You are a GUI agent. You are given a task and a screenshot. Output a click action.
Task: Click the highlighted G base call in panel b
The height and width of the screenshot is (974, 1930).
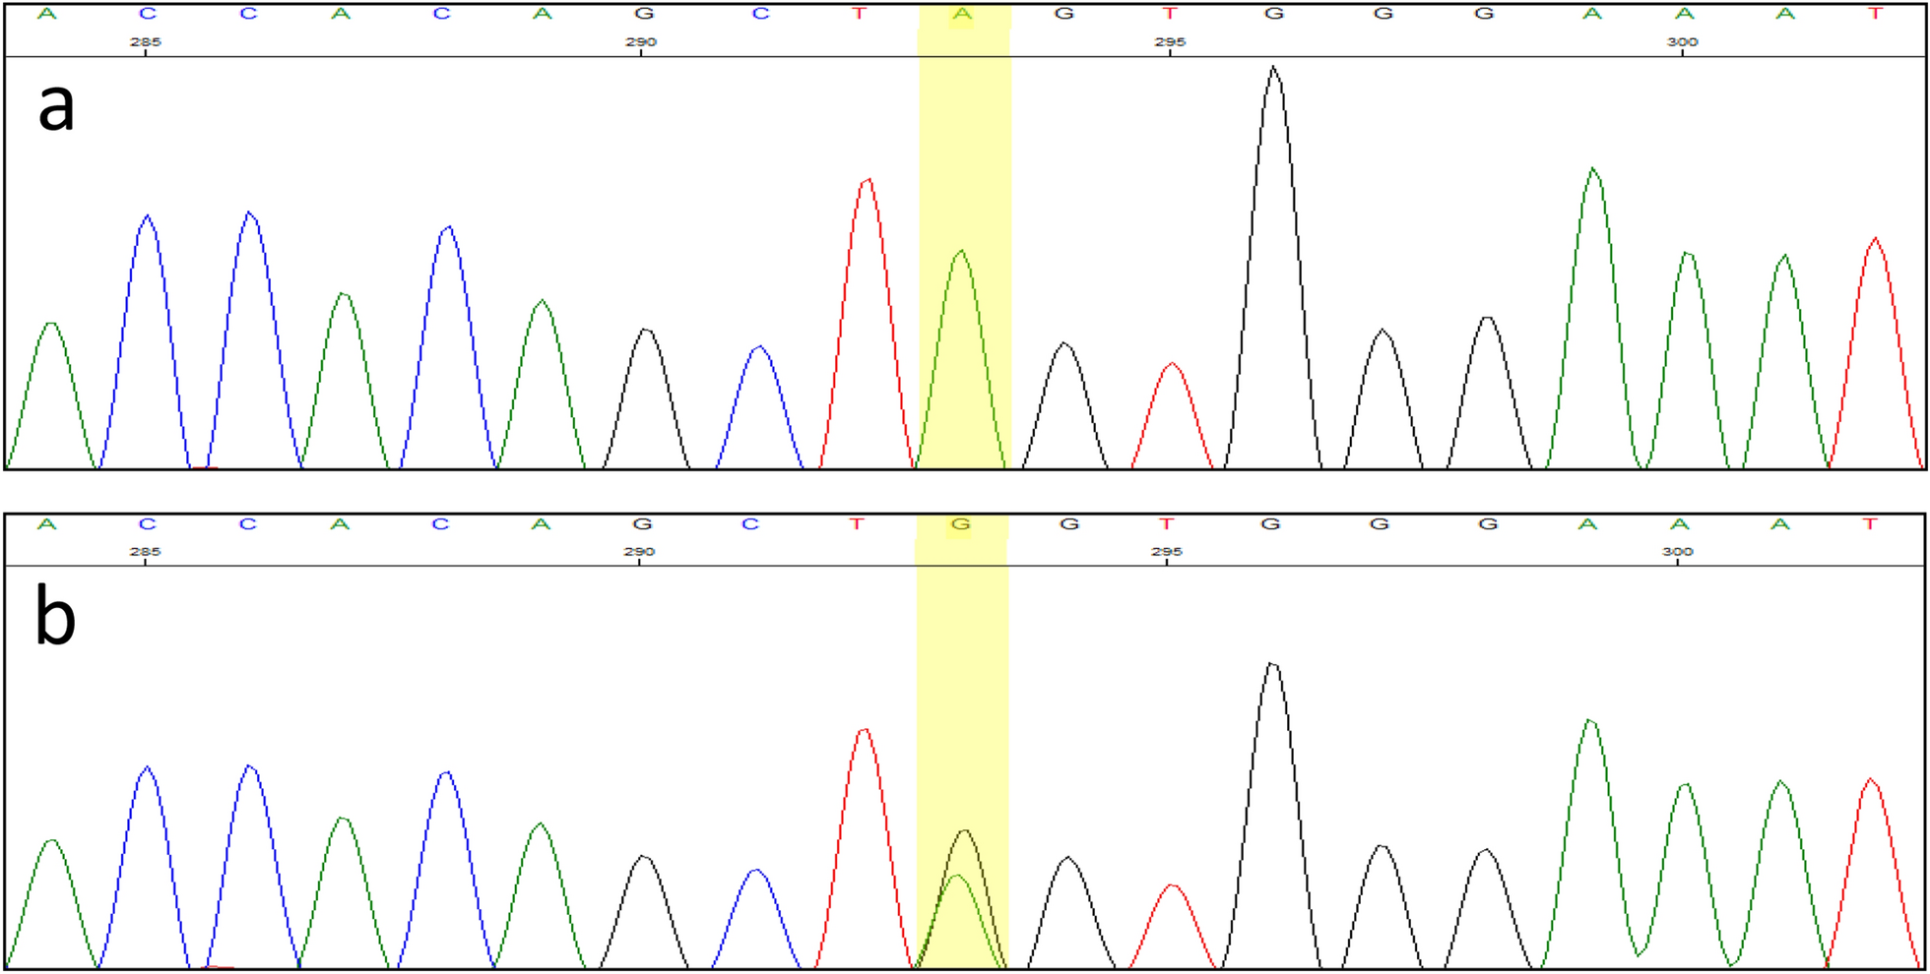tap(961, 524)
